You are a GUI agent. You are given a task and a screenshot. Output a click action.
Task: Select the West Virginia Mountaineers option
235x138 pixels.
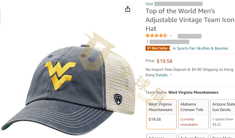coord(161,114)
